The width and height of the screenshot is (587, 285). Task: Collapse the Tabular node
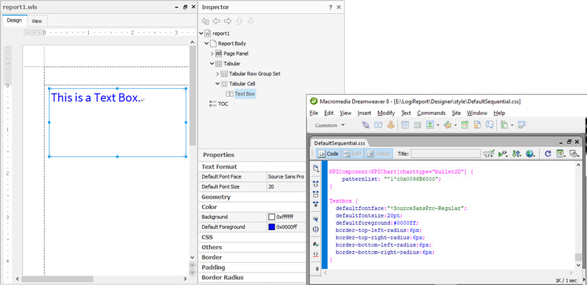click(x=212, y=63)
